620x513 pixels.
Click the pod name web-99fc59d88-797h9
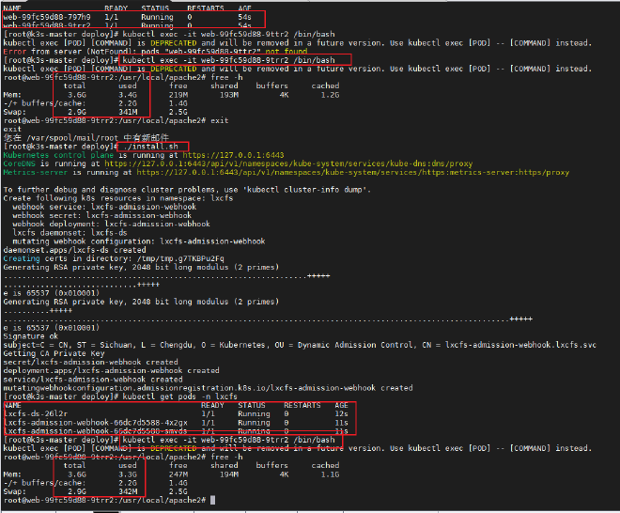point(47,17)
